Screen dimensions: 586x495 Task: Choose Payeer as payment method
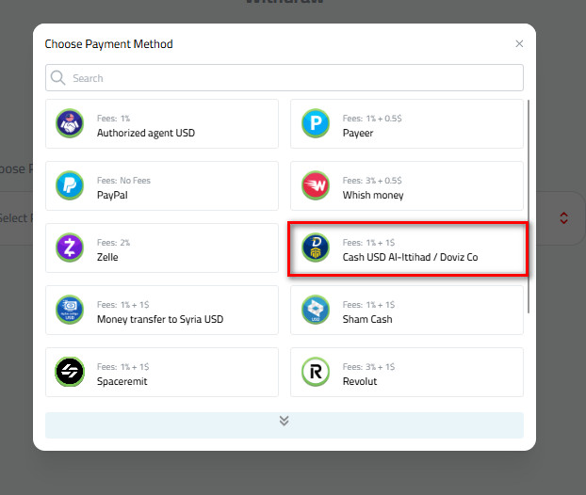coord(407,123)
